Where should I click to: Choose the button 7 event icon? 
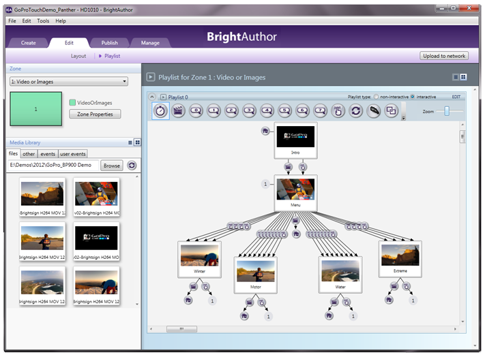tap(321, 111)
